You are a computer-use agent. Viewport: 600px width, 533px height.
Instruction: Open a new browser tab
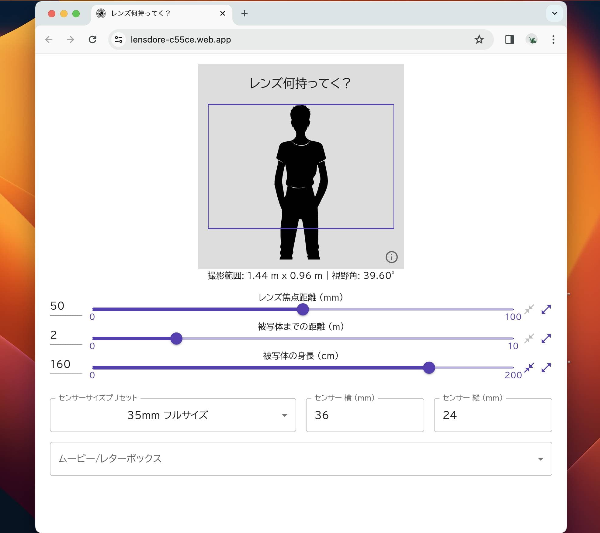click(x=244, y=13)
